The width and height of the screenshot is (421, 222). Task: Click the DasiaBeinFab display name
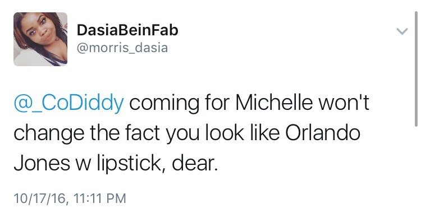point(127,30)
